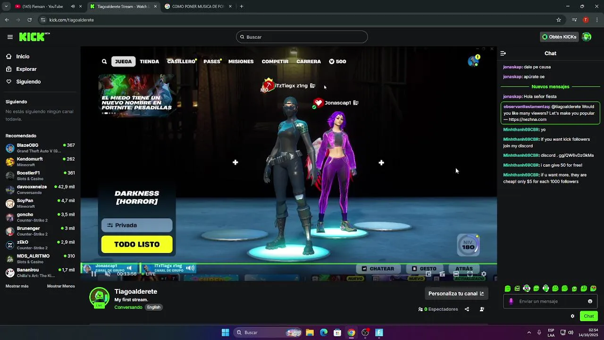Open the Tiagoalderete channel name link
This screenshot has height=340, width=604.
point(136,292)
